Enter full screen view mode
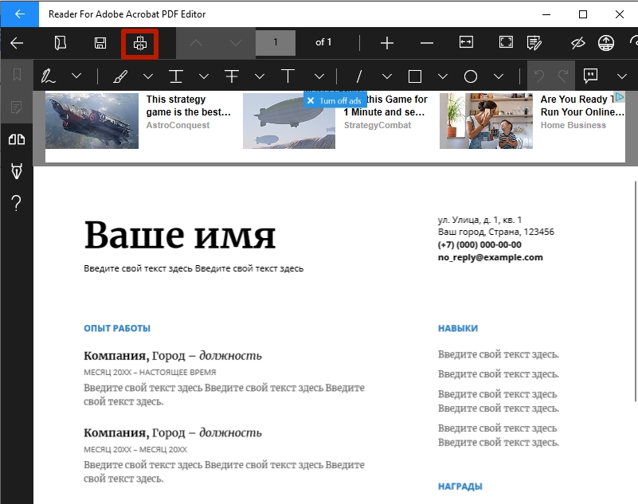638x504 pixels. click(x=506, y=43)
